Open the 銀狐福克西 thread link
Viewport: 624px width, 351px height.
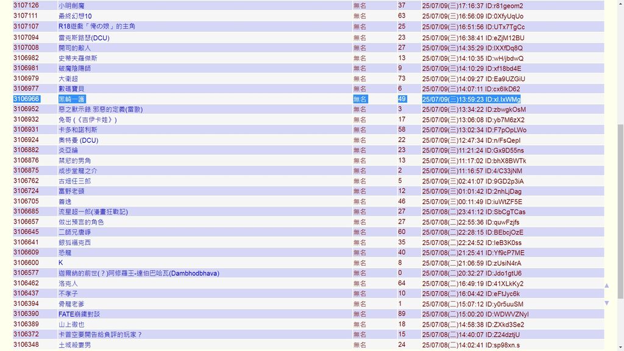tap(74, 243)
